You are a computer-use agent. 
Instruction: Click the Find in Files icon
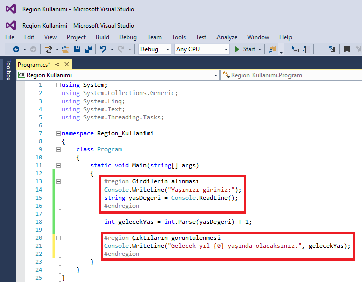(272, 49)
